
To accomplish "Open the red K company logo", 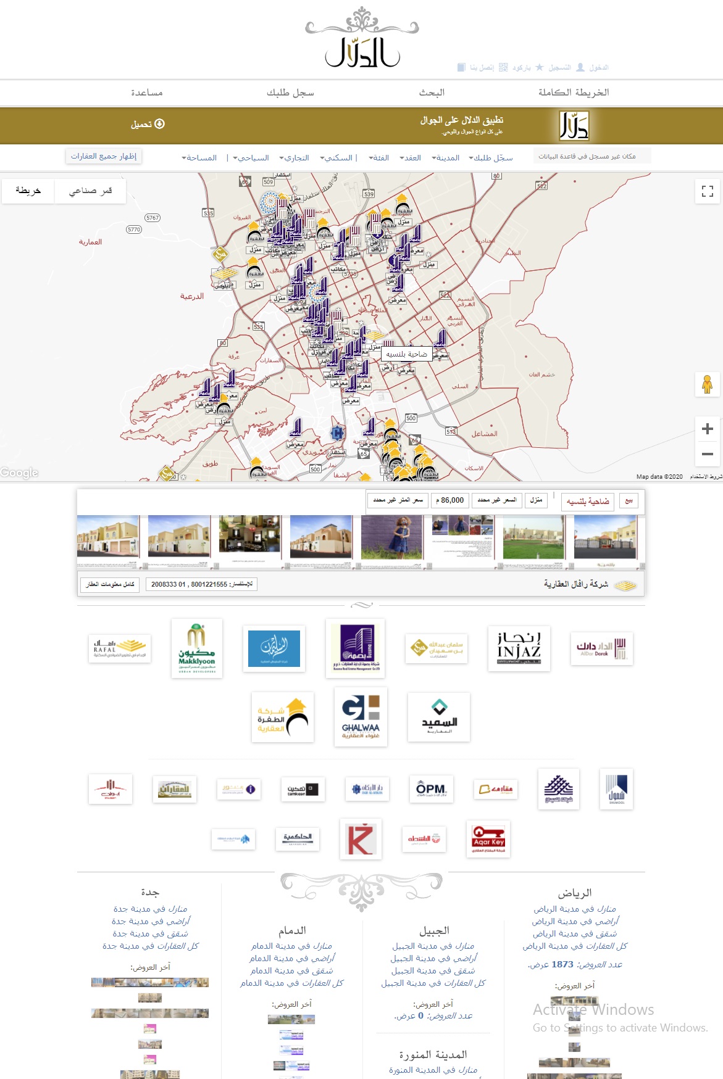I will 361,839.
